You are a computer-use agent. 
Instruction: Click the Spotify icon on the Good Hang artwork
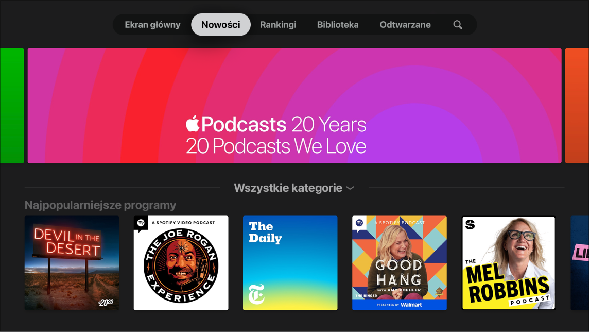click(x=358, y=224)
